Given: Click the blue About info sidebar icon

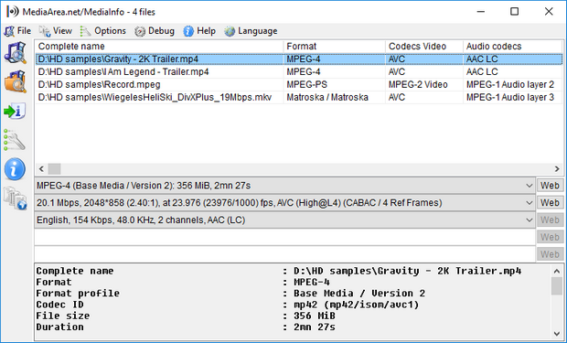Looking at the screenshot, I should click(15, 169).
